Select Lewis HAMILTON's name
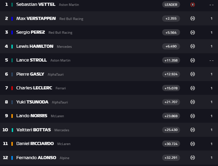 click(35, 46)
